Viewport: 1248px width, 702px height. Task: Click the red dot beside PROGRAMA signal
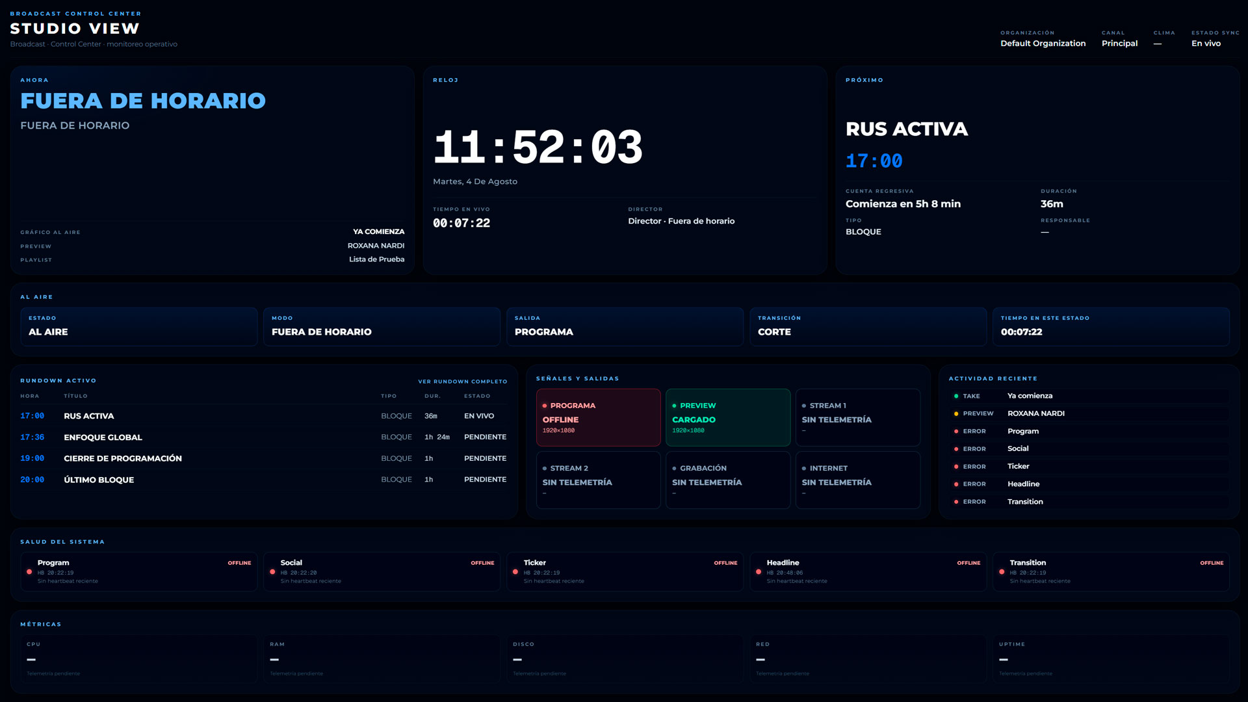pos(545,406)
